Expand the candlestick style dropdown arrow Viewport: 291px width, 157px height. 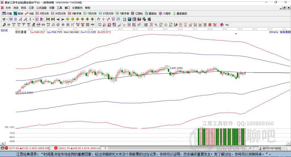(x=33, y=19)
